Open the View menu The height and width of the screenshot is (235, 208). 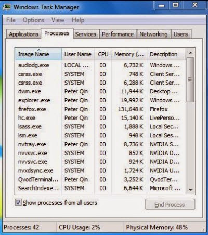pyautogui.click(x=58, y=20)
